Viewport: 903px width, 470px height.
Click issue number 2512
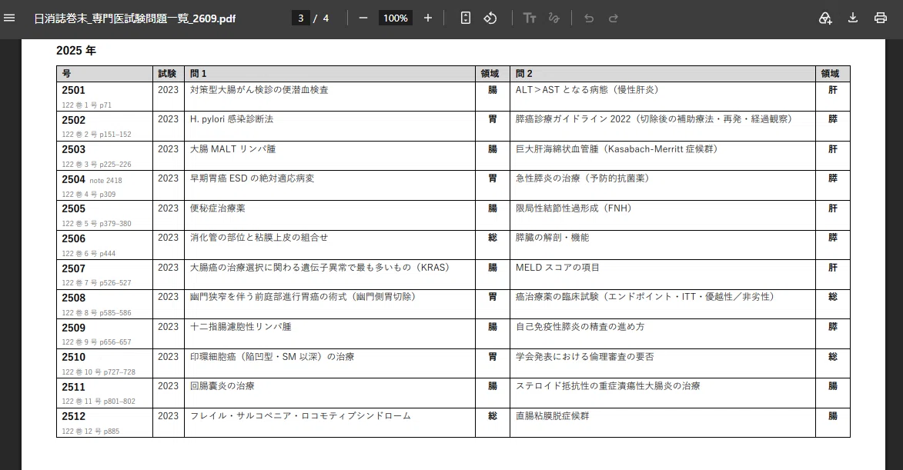point(74,416)
